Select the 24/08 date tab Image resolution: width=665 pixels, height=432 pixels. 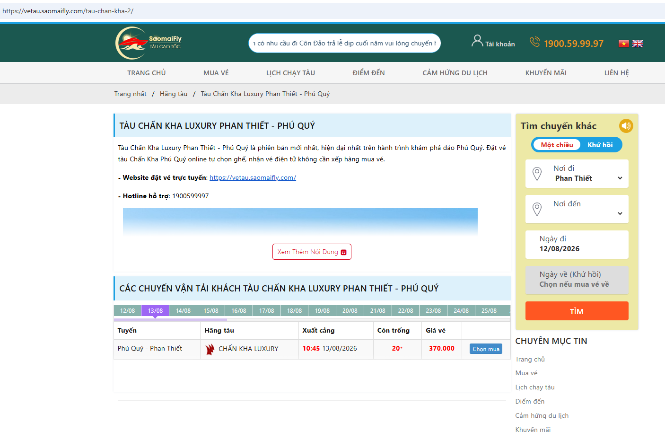pyautogui.click(x=461, y=311)
